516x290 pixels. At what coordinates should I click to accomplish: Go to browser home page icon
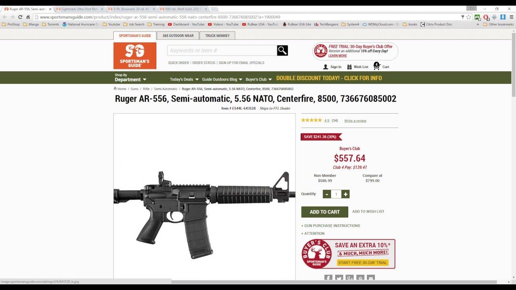[28, 17]
